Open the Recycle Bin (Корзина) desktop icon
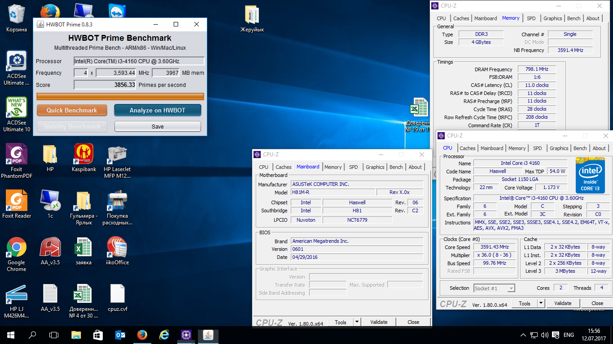 coord(17,18)
